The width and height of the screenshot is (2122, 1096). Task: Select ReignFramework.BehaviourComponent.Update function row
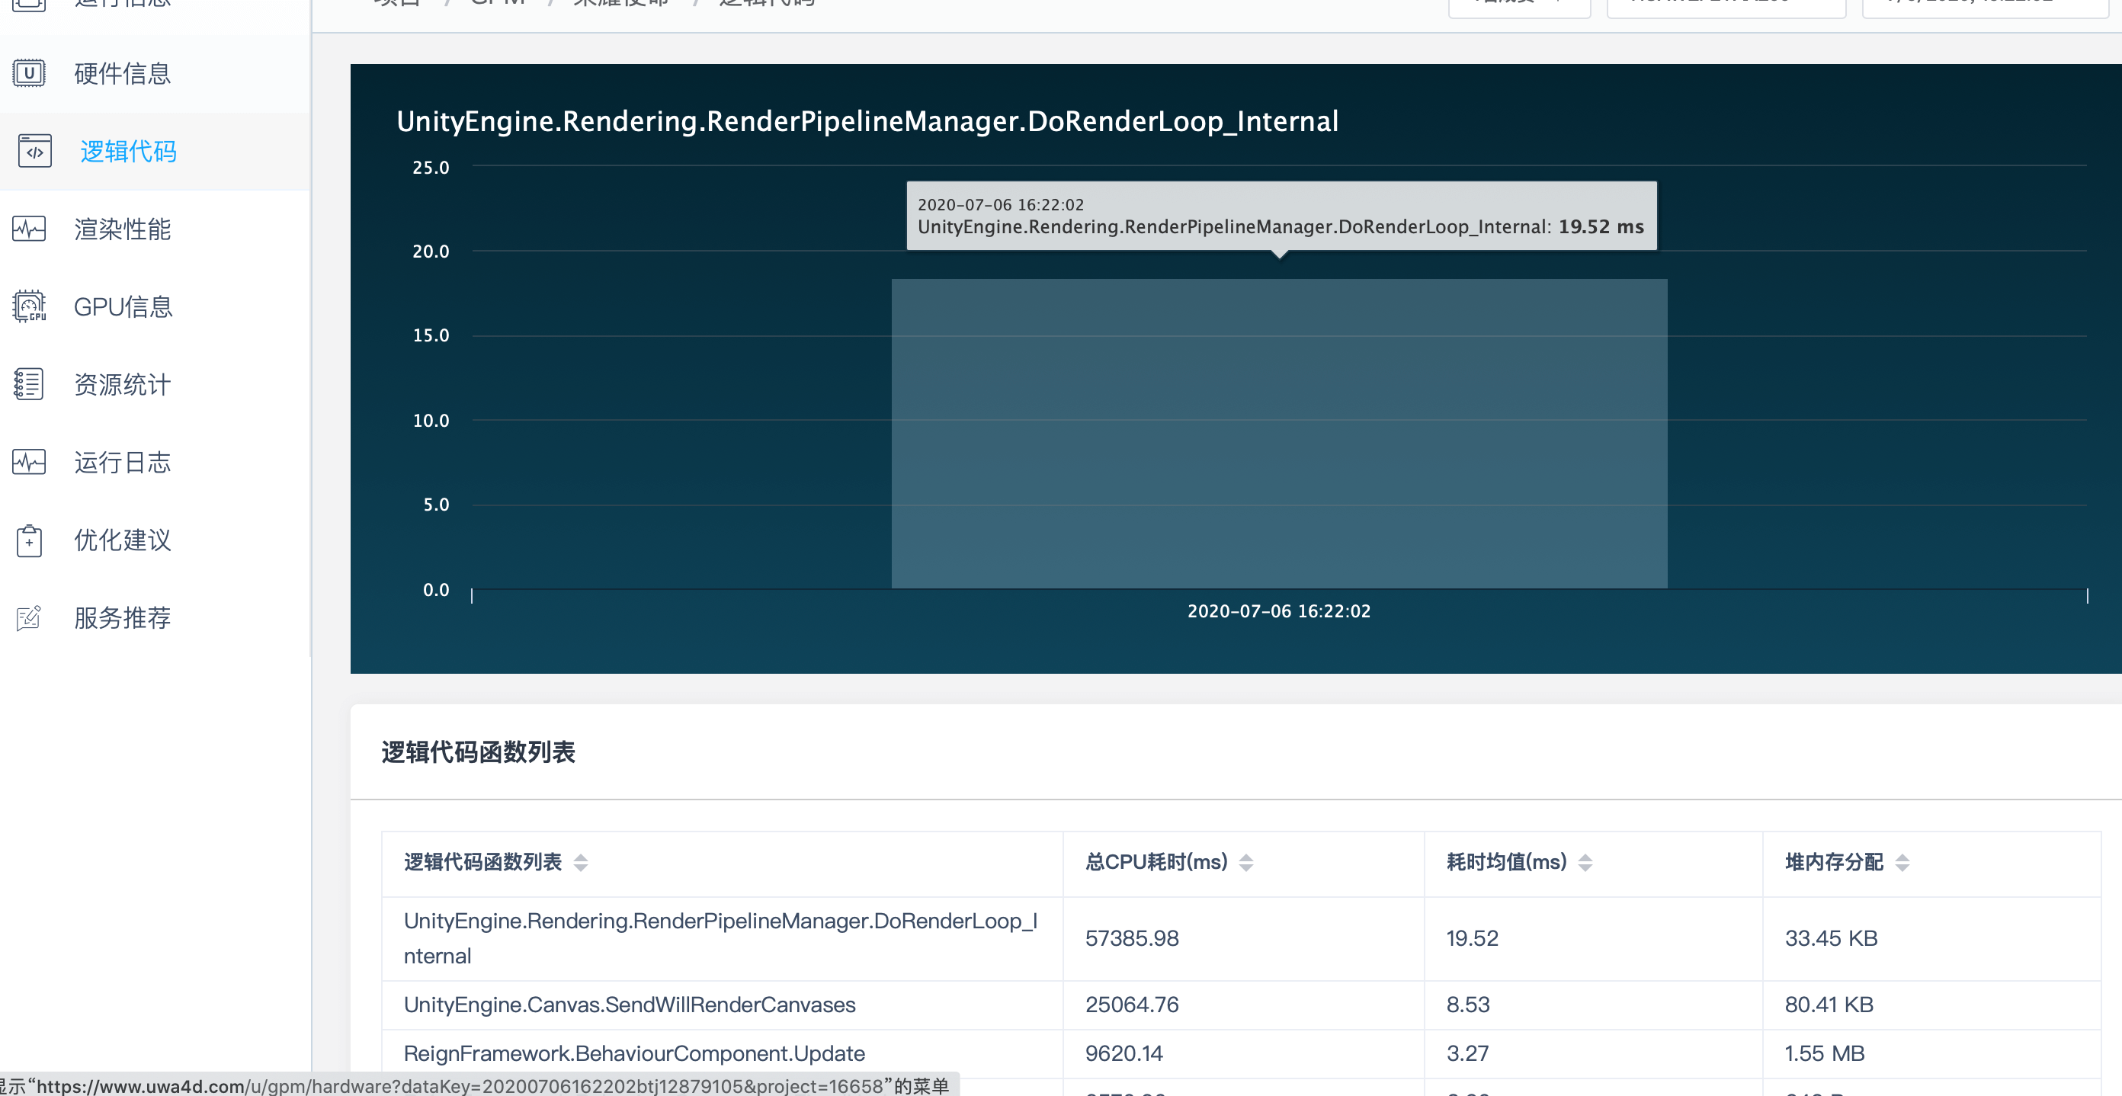pos(634,1053)
